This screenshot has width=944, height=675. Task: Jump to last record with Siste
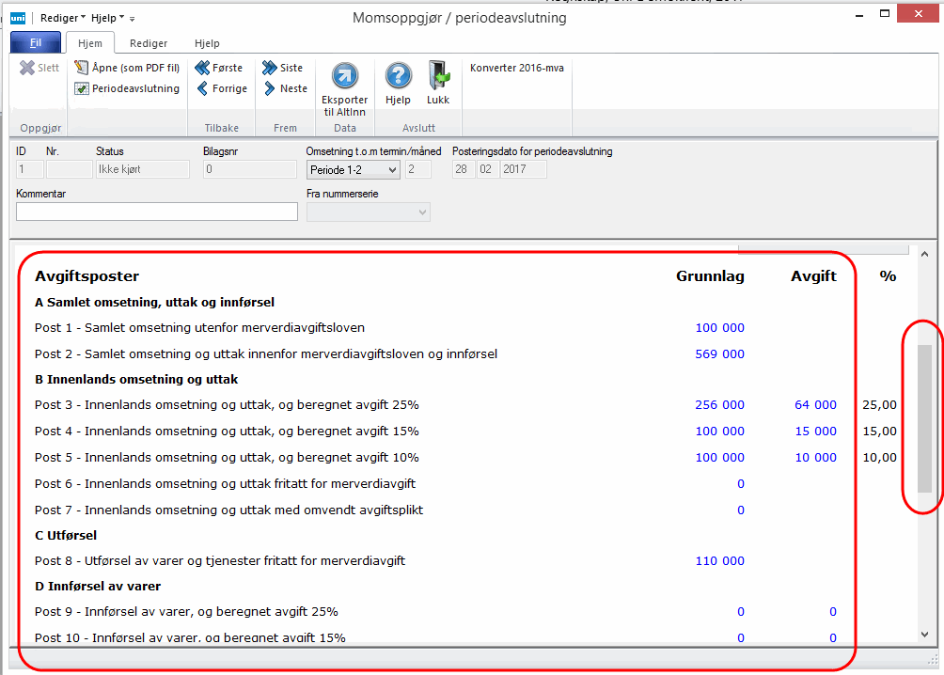(x=283, y=68)
